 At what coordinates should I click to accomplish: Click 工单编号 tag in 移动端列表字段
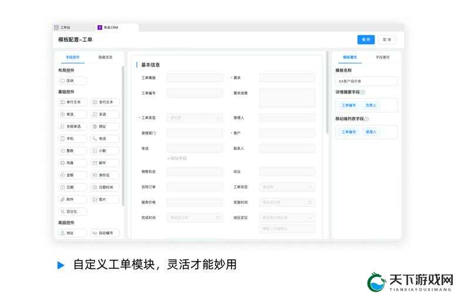(x=348, y=132)
